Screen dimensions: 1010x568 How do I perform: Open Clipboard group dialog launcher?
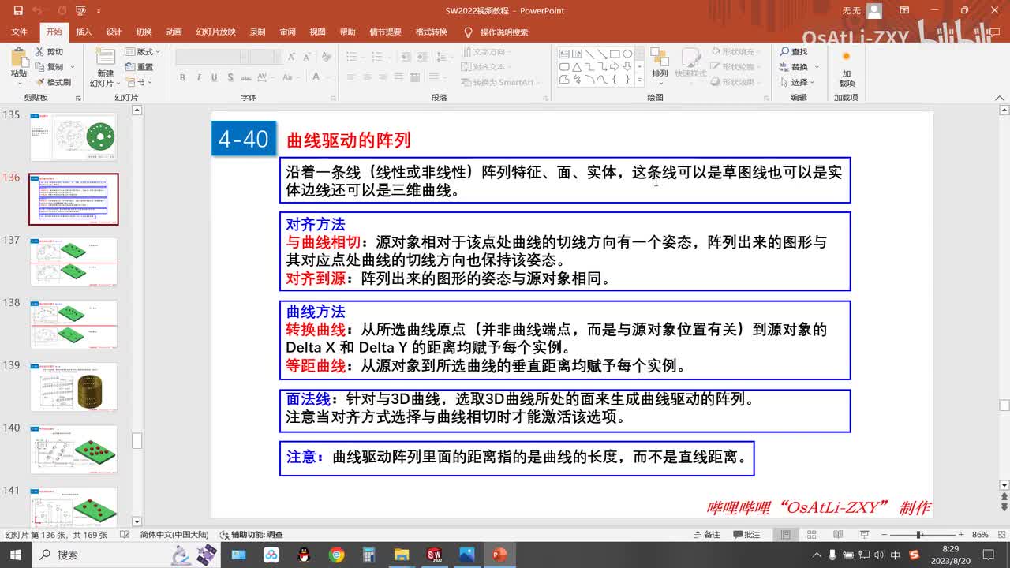click(78, 98)
